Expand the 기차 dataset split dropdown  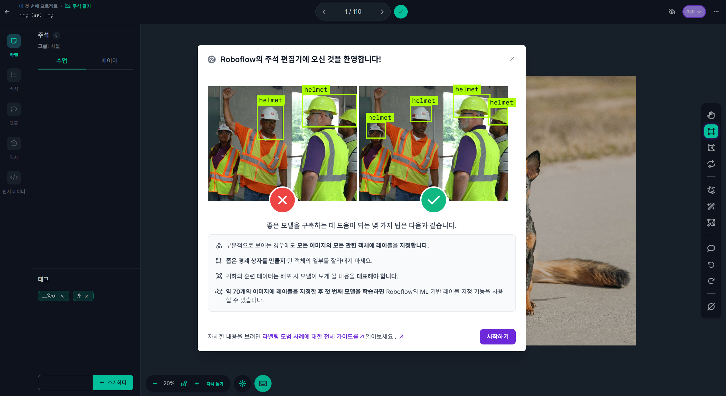tap(694, 12)
